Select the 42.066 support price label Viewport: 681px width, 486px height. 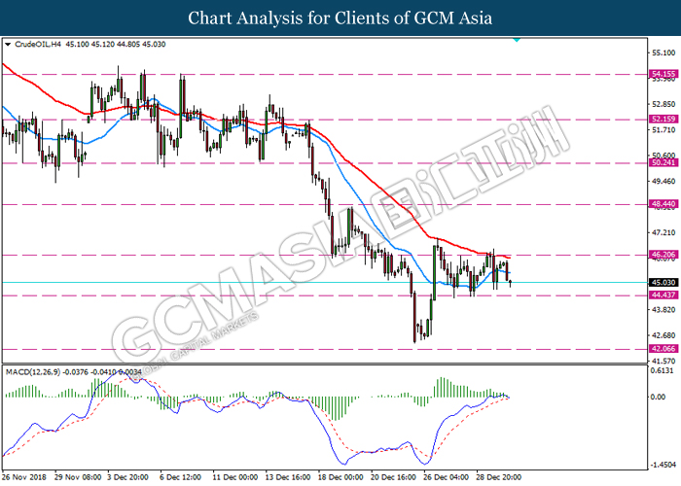(663, 349)
